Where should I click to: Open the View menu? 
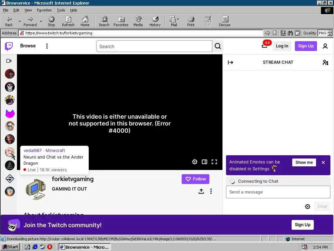click(28, 10)
